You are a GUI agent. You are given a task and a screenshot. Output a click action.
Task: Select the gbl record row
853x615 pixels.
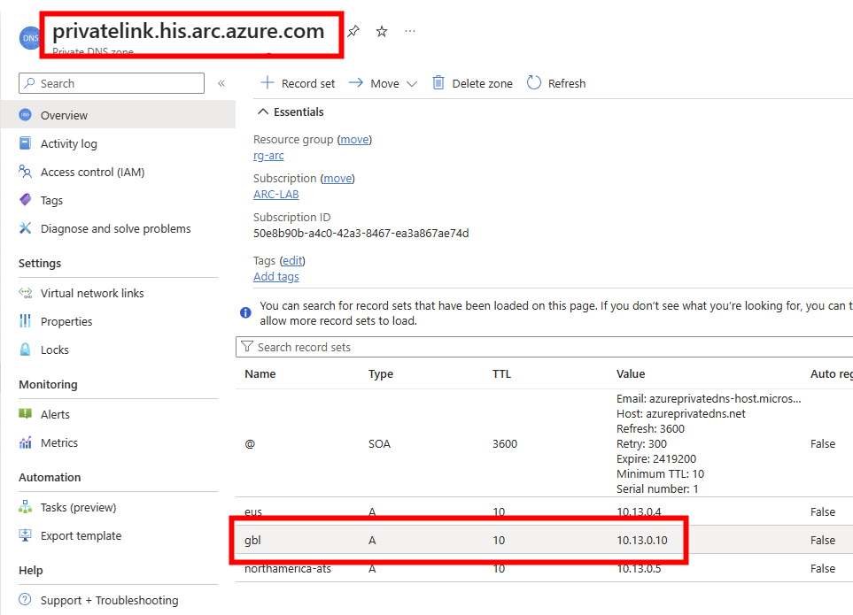pos(544,540)
